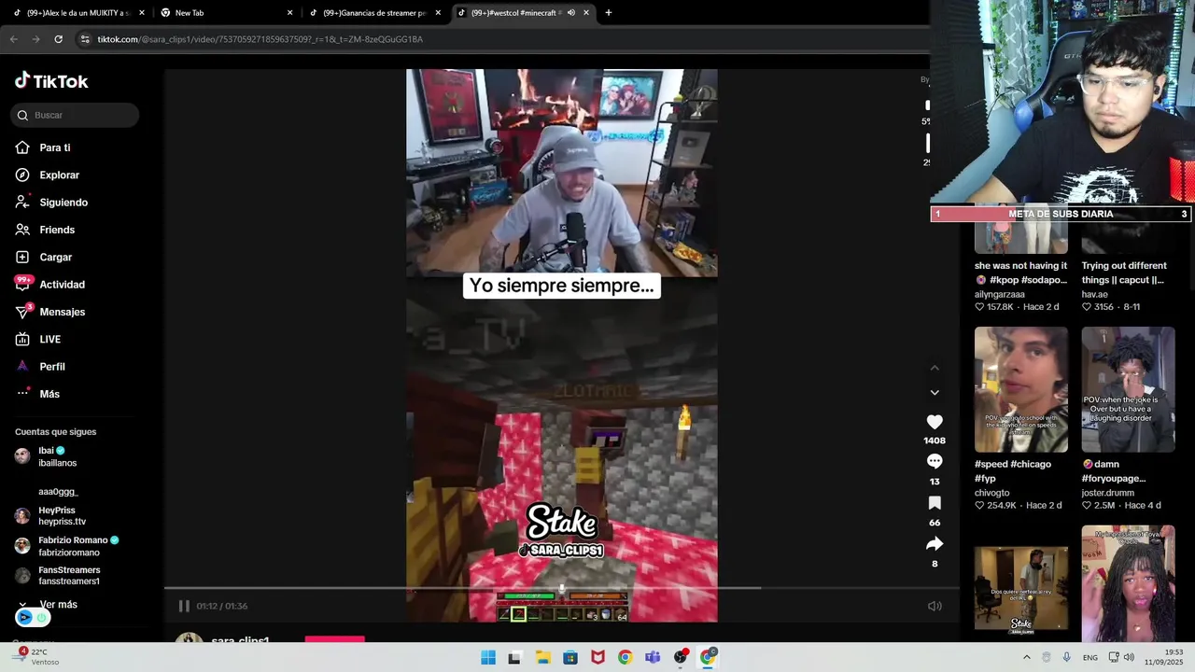This screenshot has height=672, width=1195.
Task: Open File Explorer from the taskbar
Action: click(542, 658)
